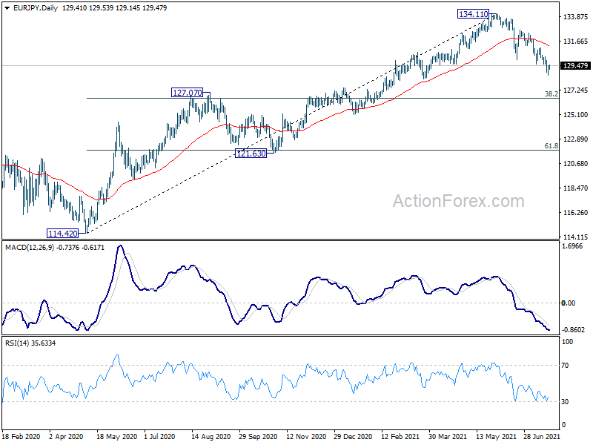The width and height of the screenshot is (593, 445).
Task: Click the 1 Jul 2020 date label
Action: [159, 437]
